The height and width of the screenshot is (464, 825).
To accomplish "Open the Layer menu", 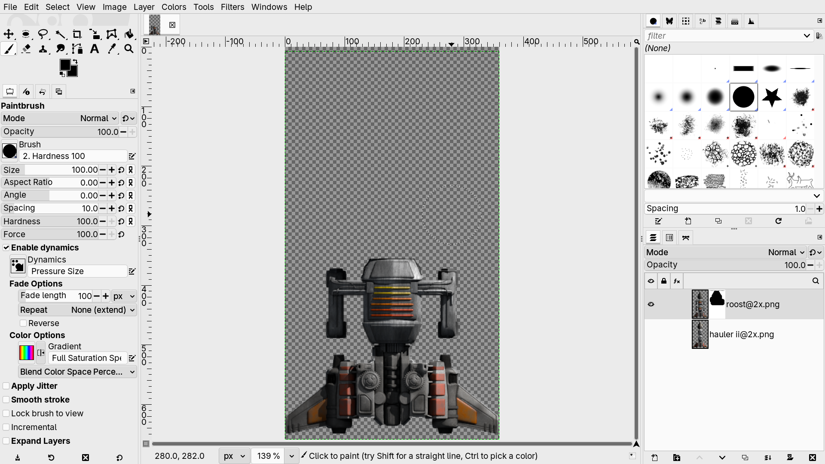I will coord(144,7).
